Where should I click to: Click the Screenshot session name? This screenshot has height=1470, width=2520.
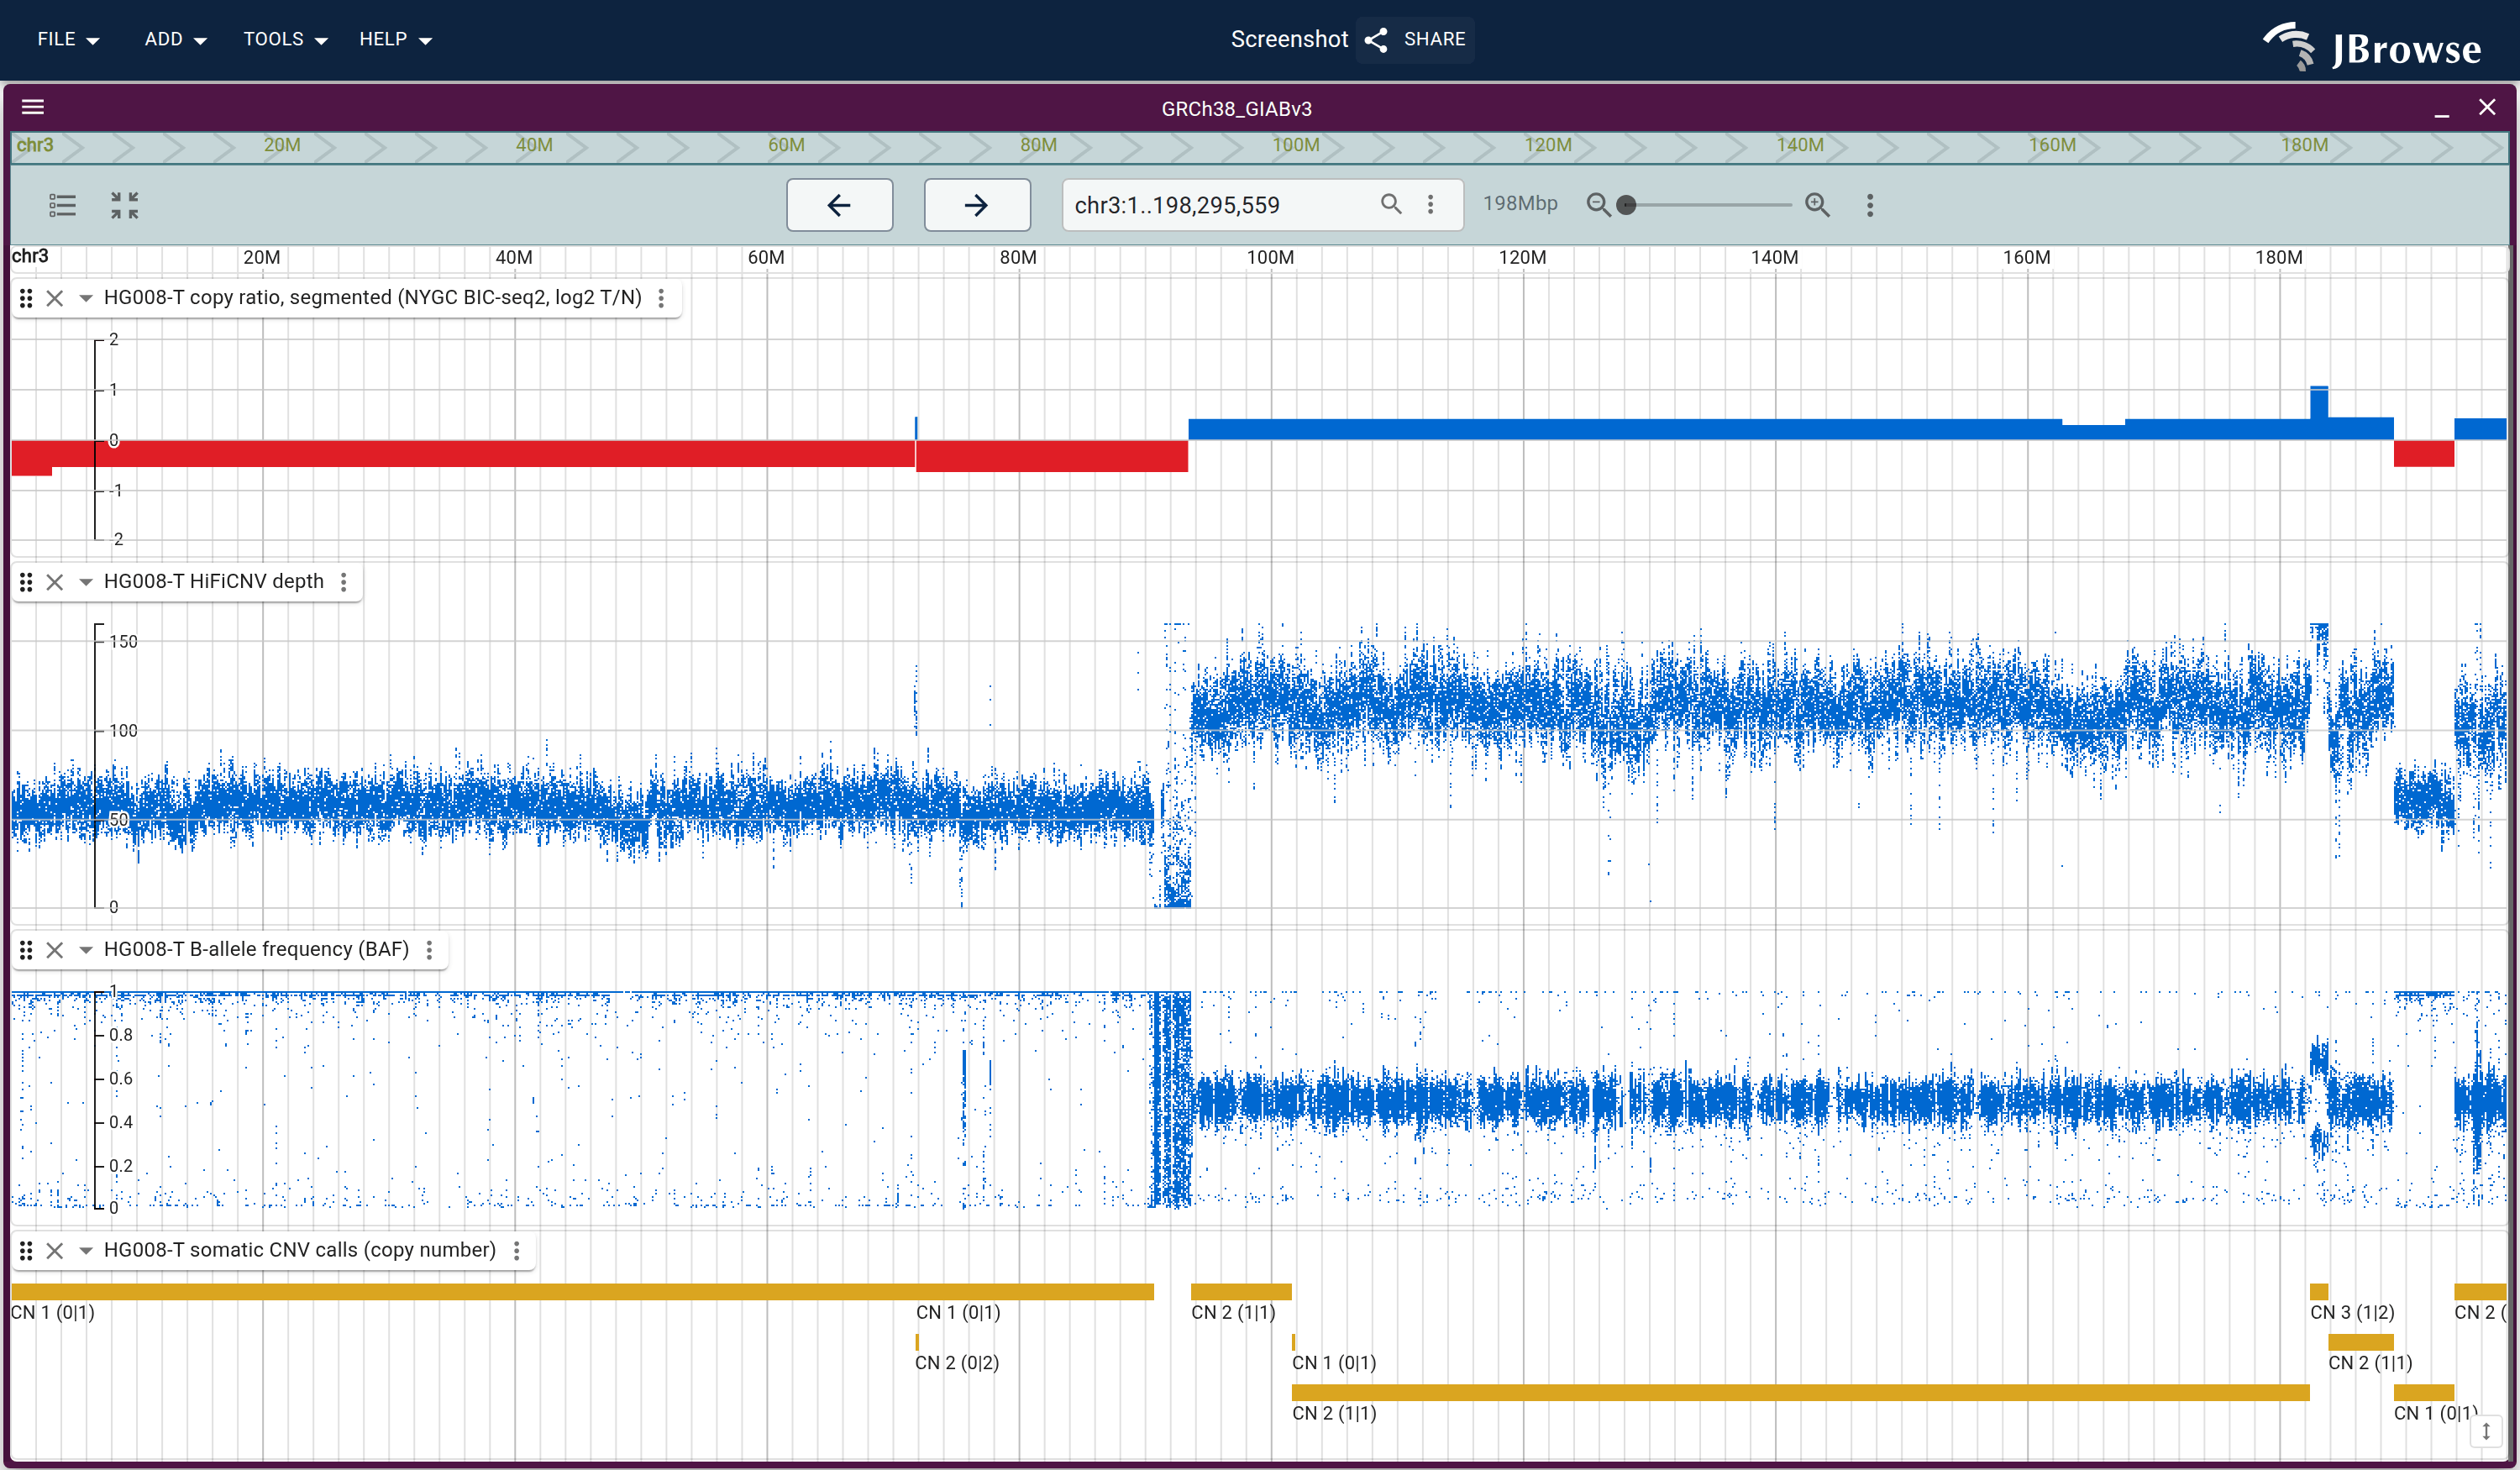[x=1289, y=39]
